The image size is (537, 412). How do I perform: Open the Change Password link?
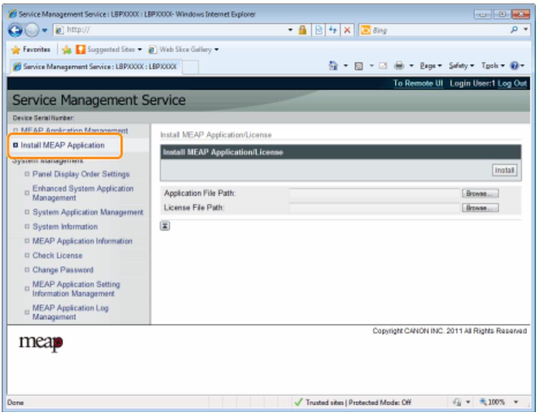click(62, 270)
